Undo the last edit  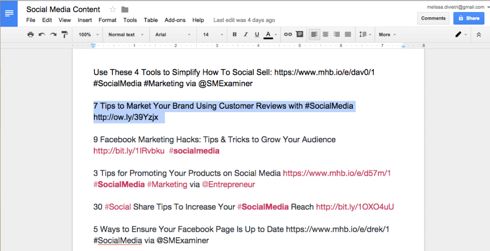point(42,34)
